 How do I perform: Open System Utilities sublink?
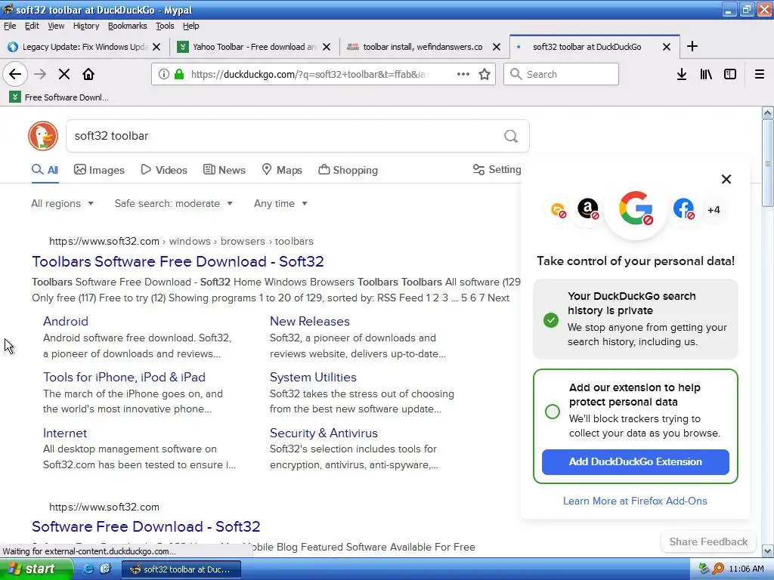point(313,377)
